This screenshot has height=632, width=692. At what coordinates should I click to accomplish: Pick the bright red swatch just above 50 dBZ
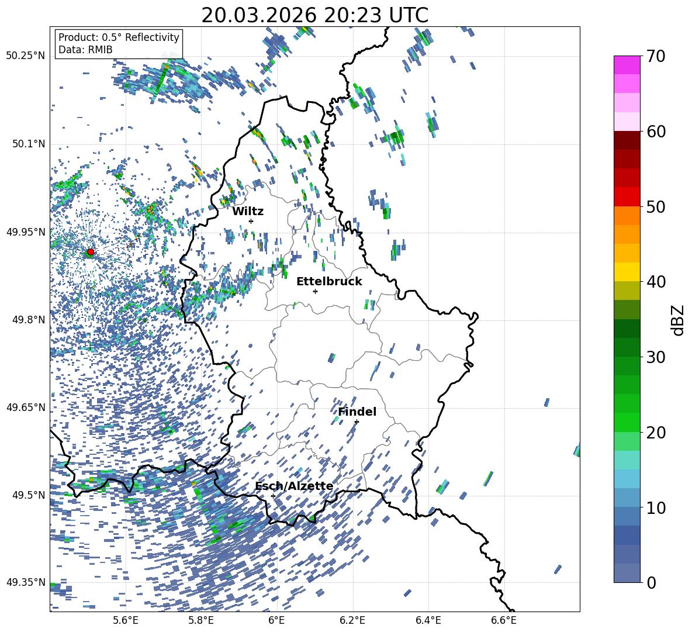[627, 196]
